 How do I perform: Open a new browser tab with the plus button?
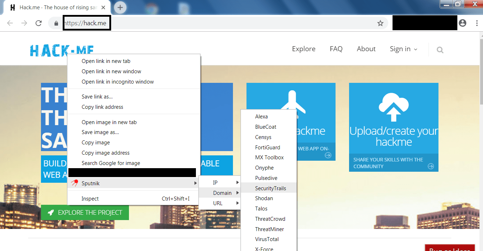pyautogui.click(x=120, y=7)
